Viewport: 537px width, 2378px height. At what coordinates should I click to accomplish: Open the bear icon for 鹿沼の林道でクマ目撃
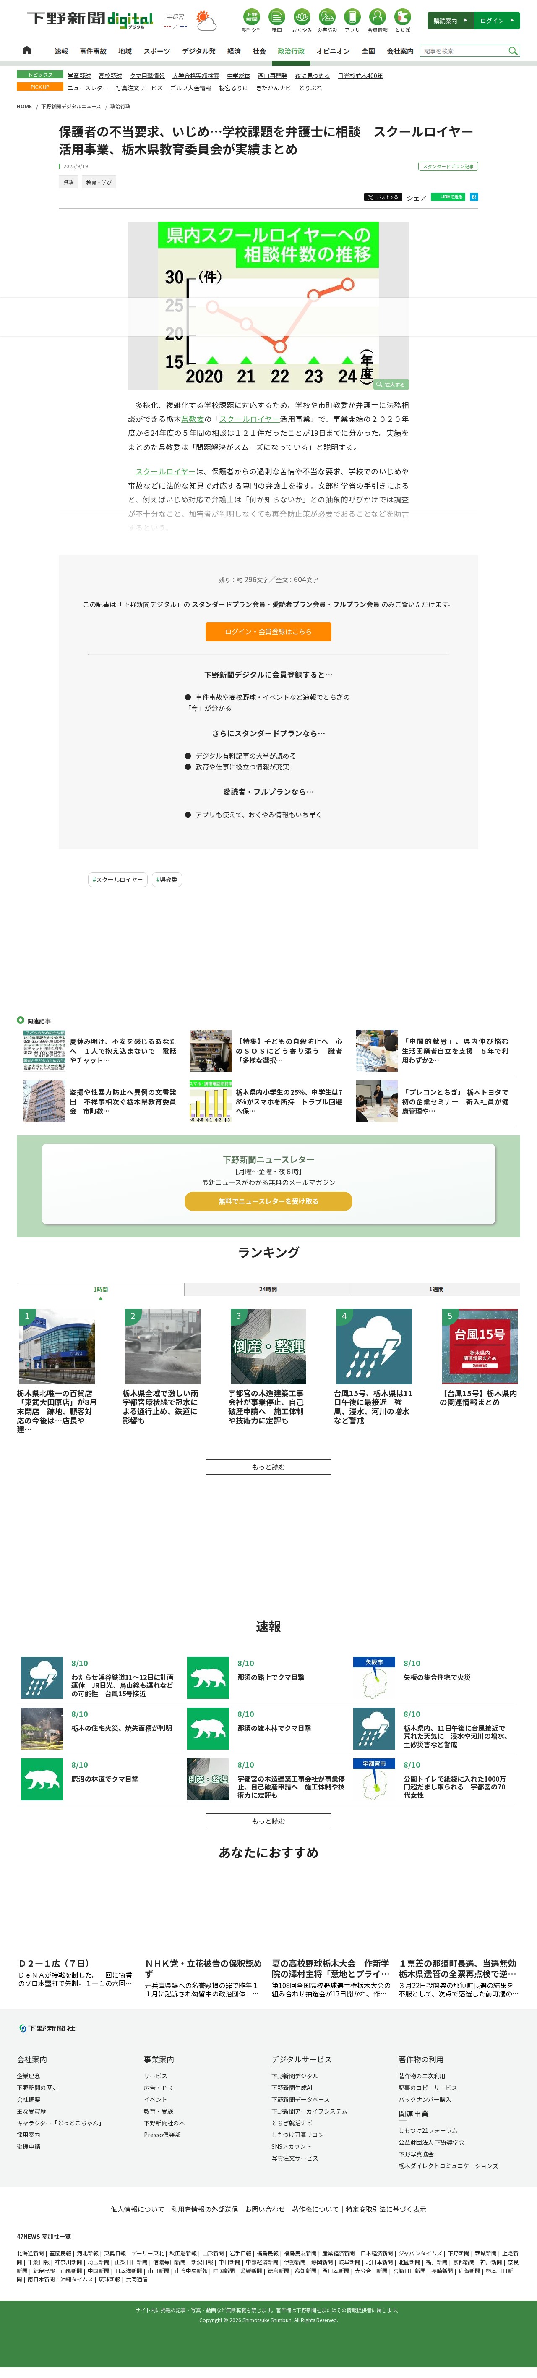42,1779
